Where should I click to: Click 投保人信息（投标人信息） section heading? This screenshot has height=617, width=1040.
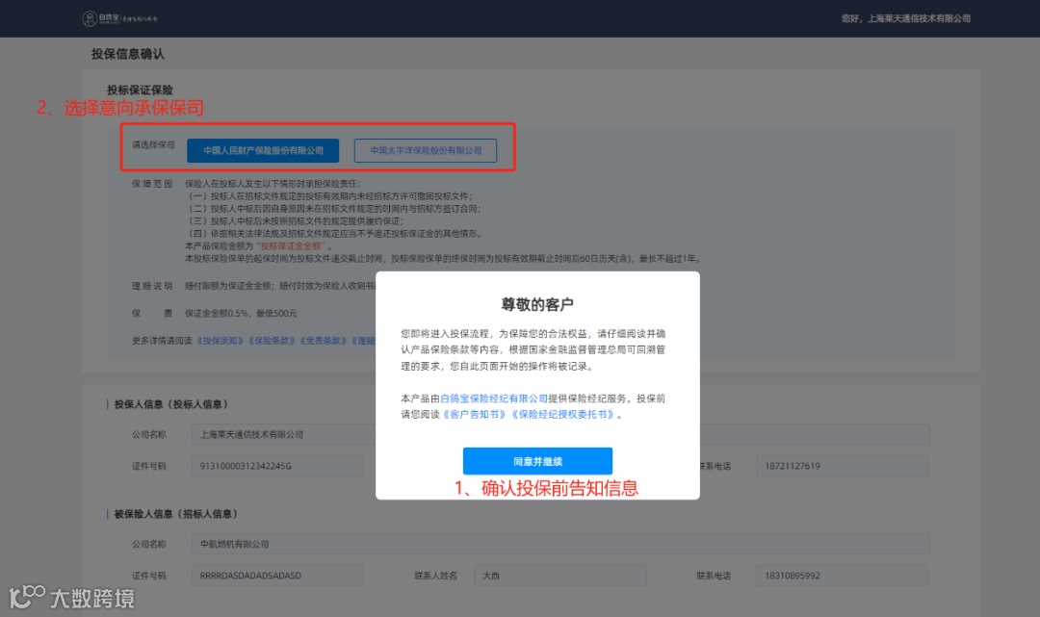tap(171, 404)
